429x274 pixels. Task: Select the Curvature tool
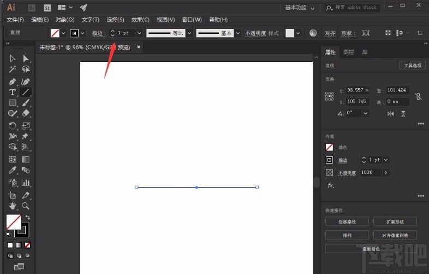point(26,81)
